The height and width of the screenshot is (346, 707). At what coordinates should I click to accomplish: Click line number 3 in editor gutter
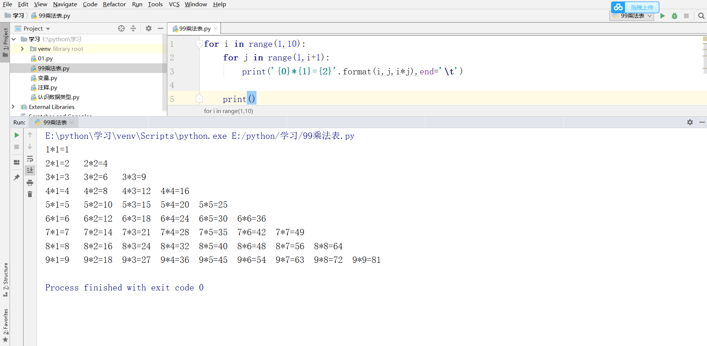[172, 71]
